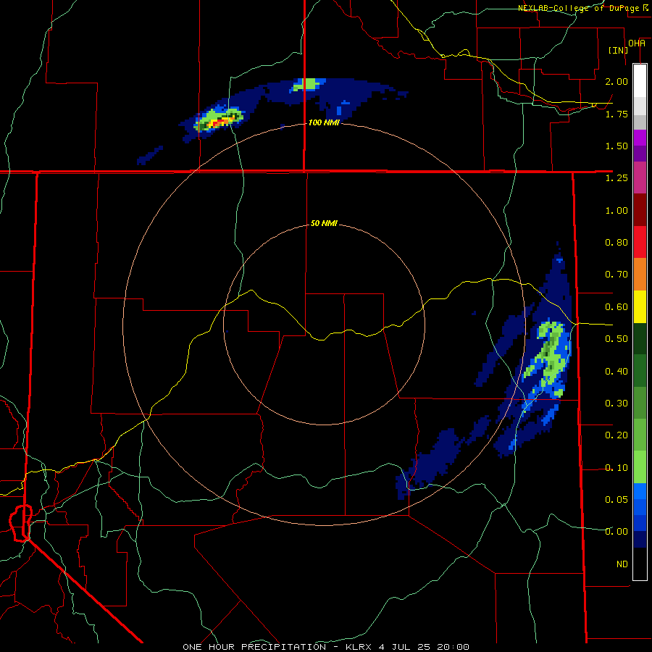Viewport: 652px width, 652px height.
Task: Click the dark red legend swatch
Action: coord(640,210)
